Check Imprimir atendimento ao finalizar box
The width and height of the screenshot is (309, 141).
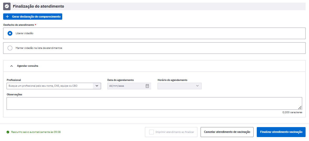(151, 132)
